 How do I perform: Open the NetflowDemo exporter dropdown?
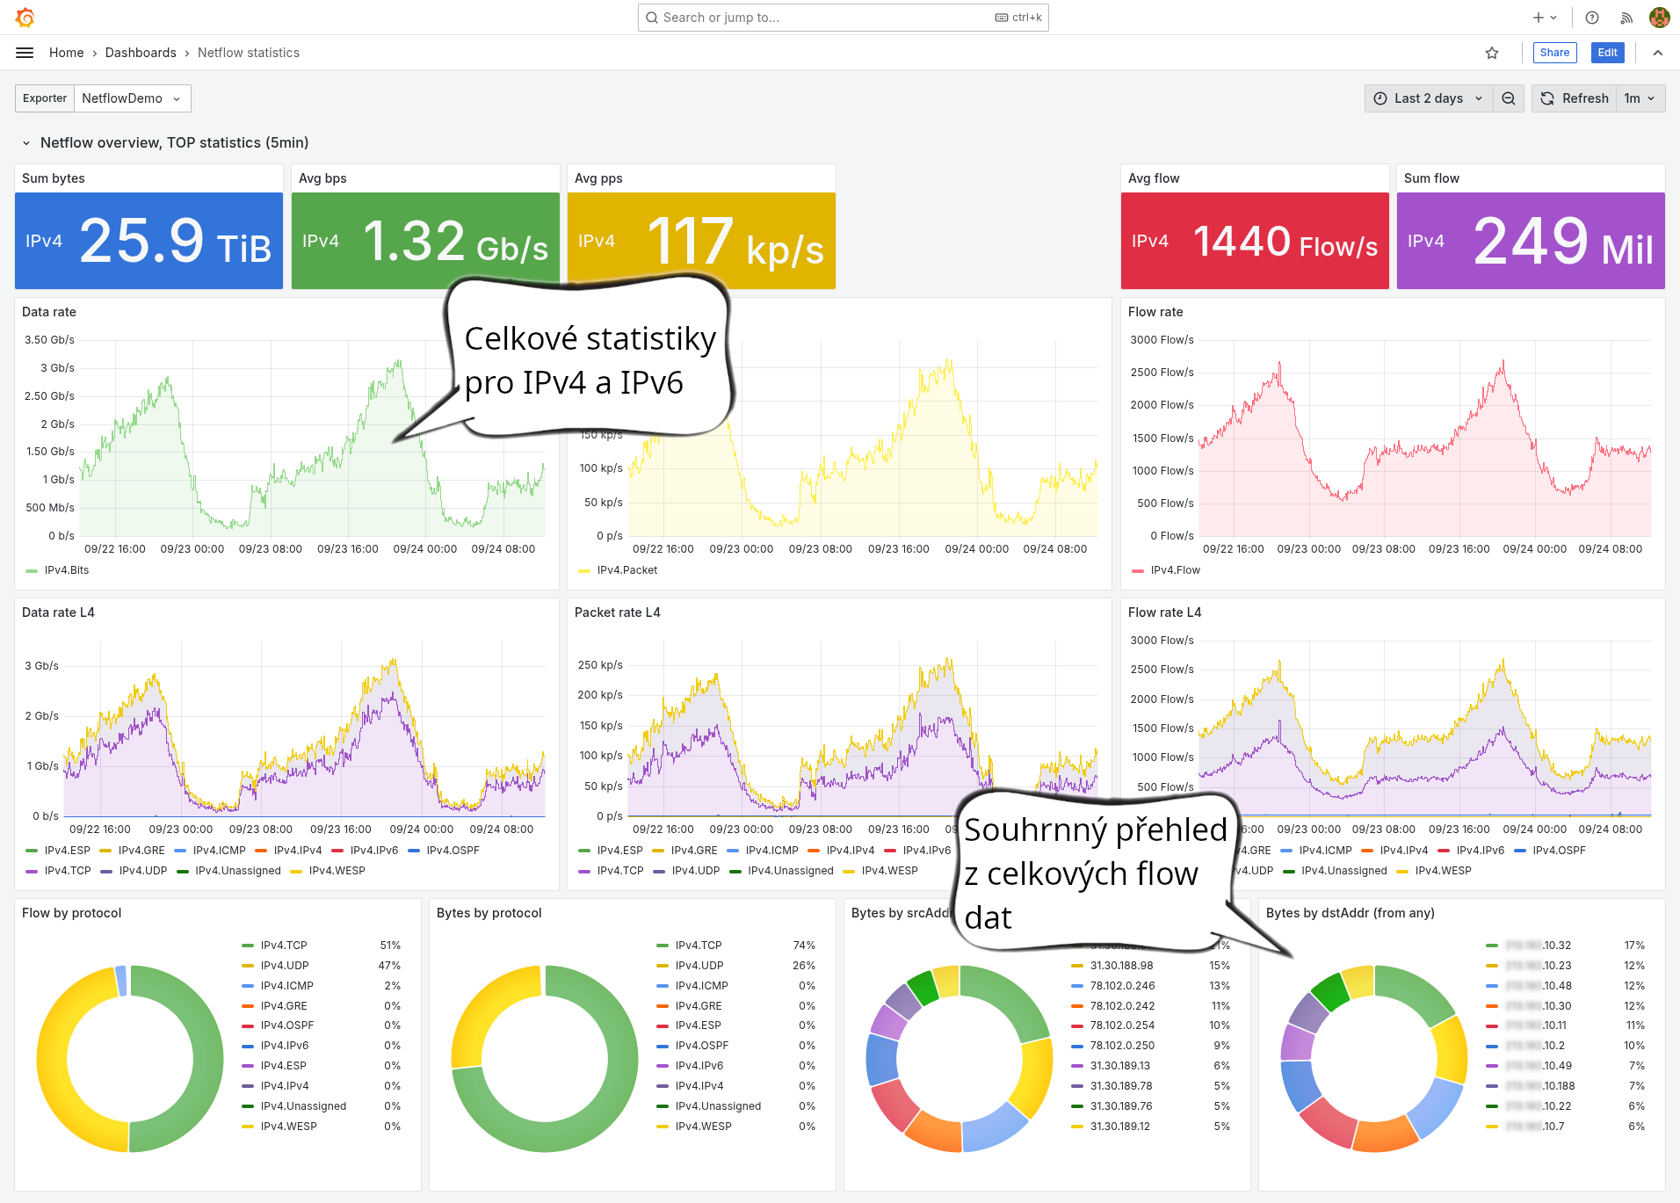(x=132, y=98)
